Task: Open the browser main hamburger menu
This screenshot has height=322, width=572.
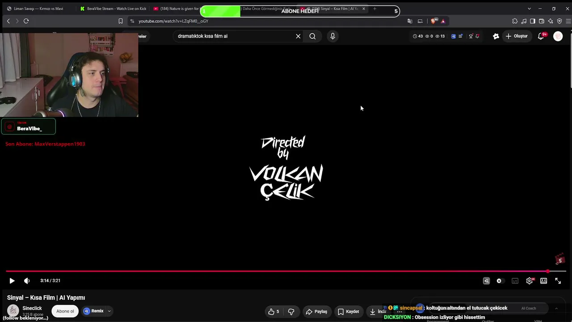Action: [x=568, y=21]
